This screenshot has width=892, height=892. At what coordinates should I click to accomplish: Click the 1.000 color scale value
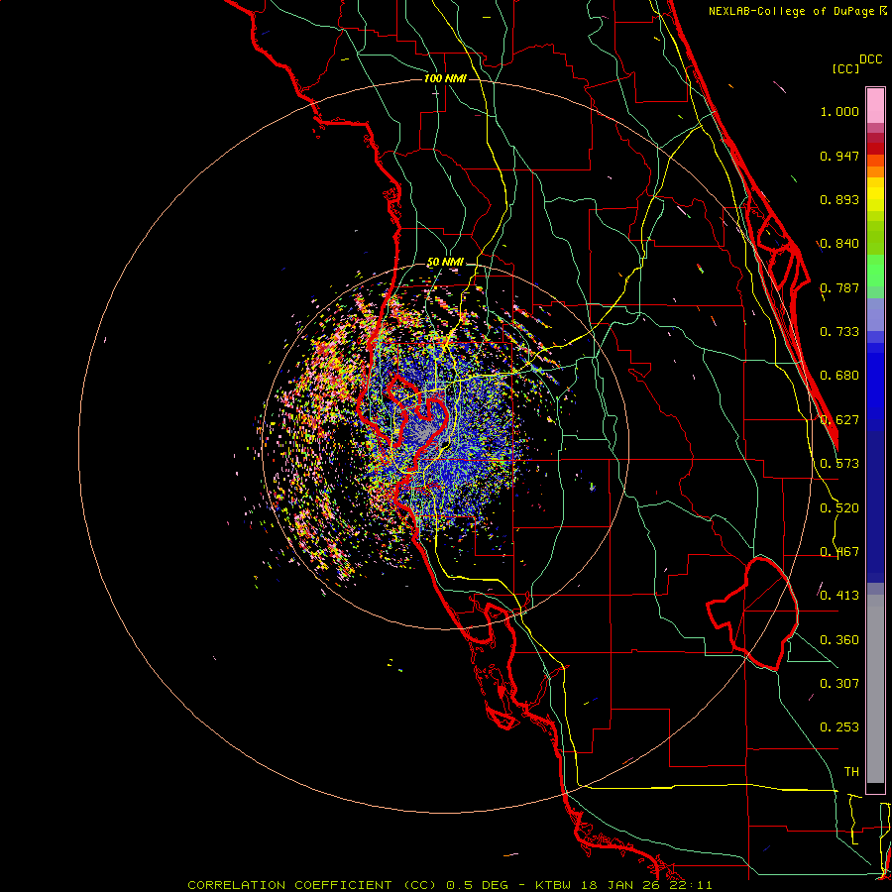coord(839,111)
